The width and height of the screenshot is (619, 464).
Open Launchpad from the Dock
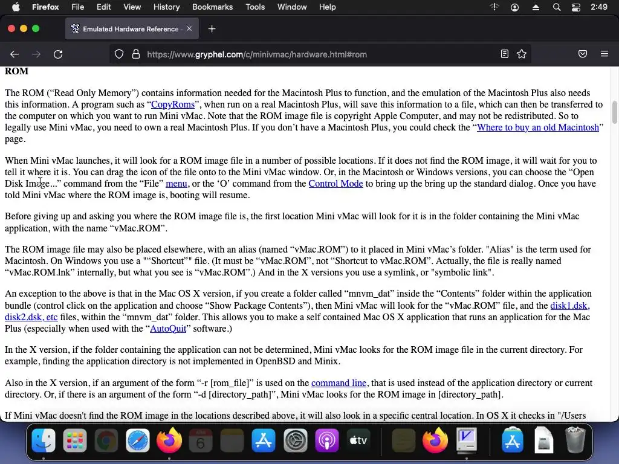(74, 440)
